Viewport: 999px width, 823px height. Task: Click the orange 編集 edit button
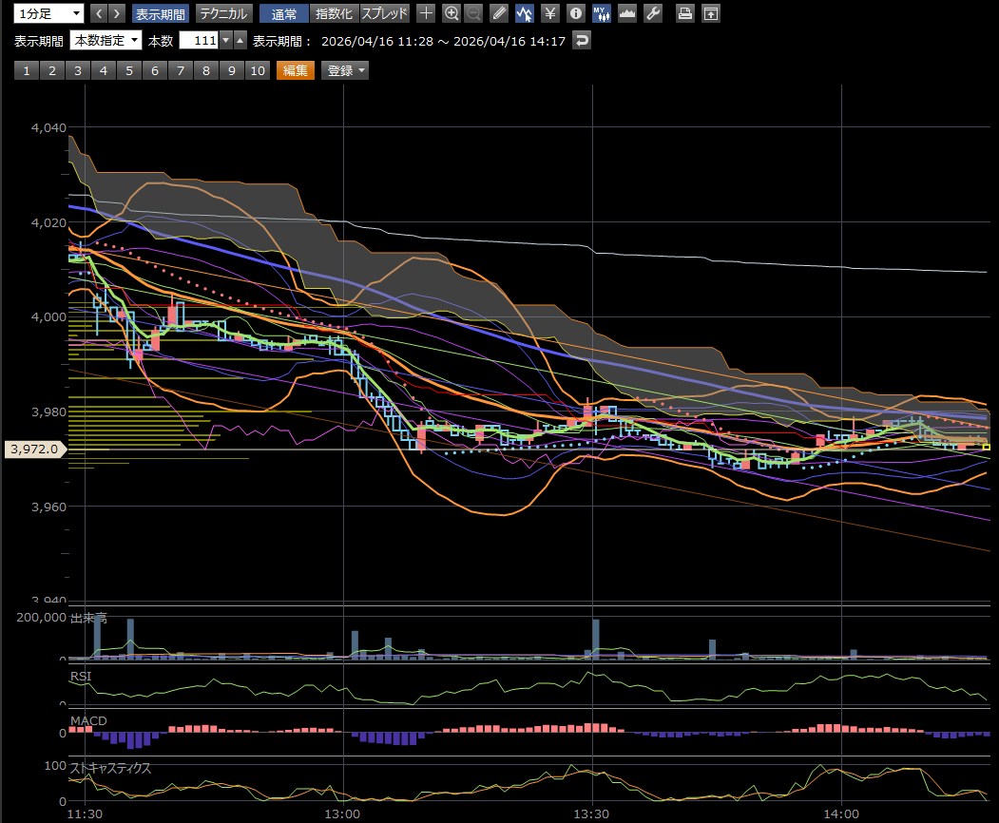tap(295, 70)
